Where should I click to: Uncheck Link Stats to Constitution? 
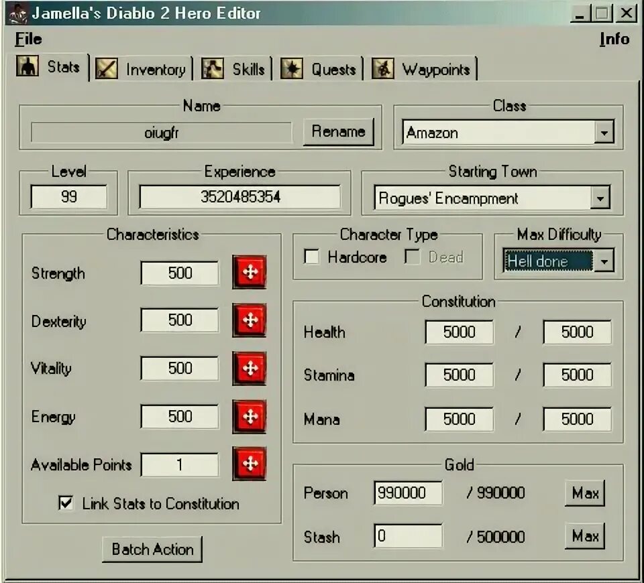[x=66, y=503]
